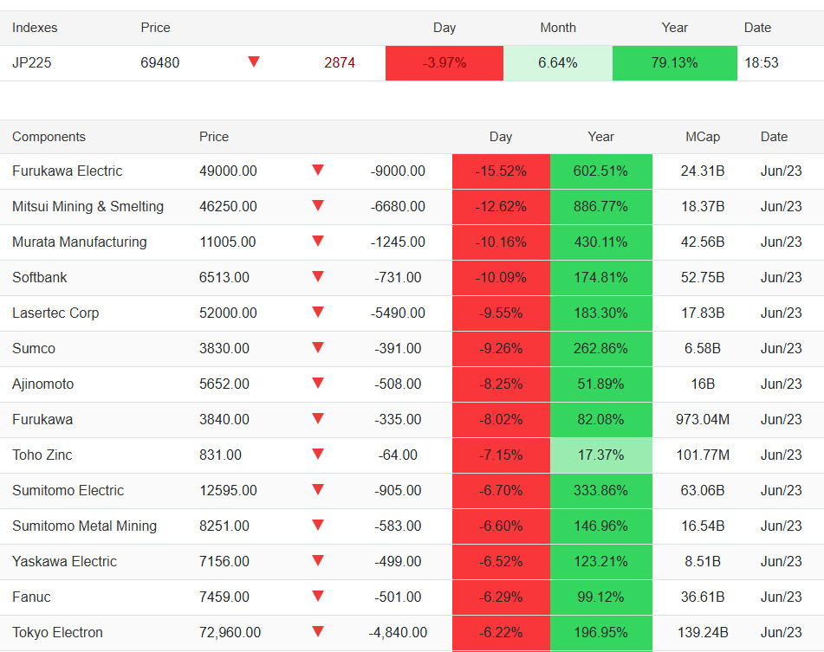824x652 pixels.
Task: Click down arrow in Sumitomo Electric row
Action: click(x=317, y=489)
